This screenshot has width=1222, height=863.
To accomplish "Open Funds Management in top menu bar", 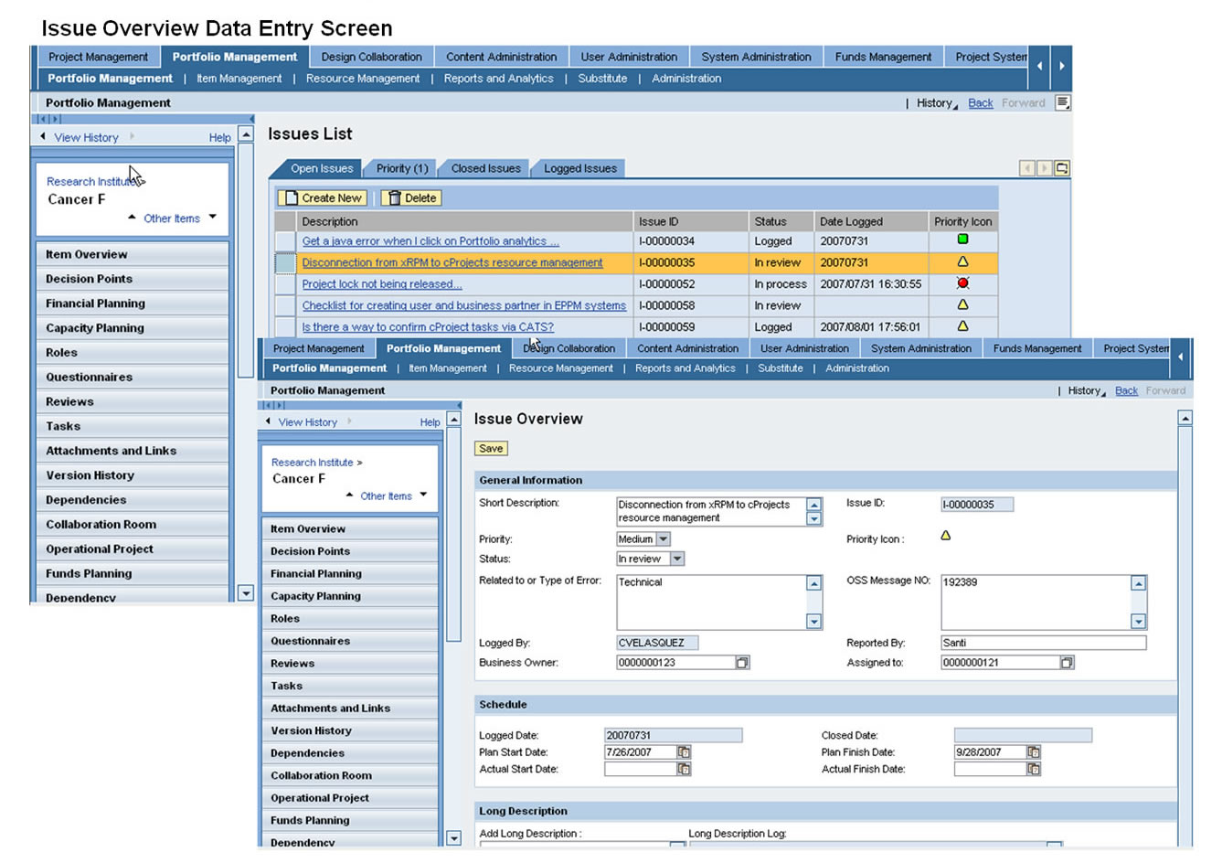I will pyautogui.click(x=883, y=57).
